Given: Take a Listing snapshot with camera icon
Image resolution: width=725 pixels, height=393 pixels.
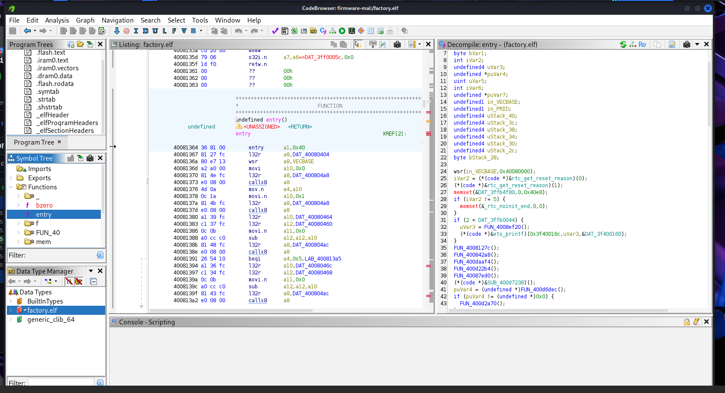Looking at the screenshot, I should pos(397,44).
